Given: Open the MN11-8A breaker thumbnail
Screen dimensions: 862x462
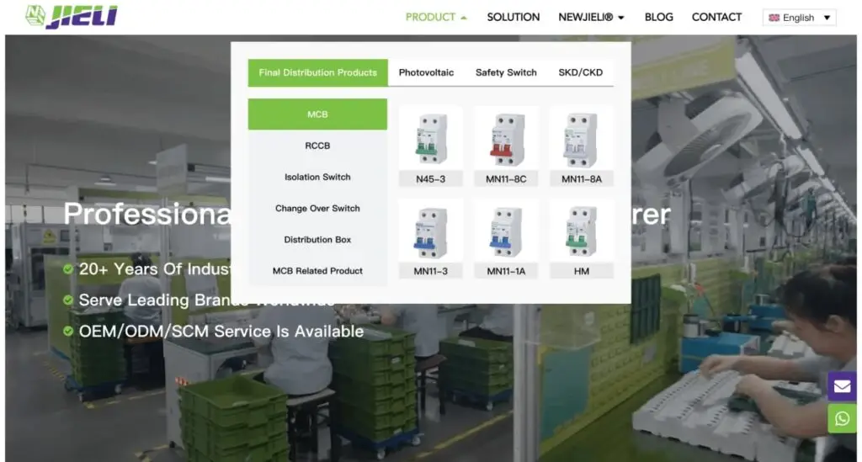Looking at the screenshot, I should pyautogui.click(x=581, y=138).
